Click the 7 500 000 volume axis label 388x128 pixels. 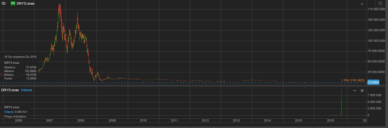click(375, 95)
